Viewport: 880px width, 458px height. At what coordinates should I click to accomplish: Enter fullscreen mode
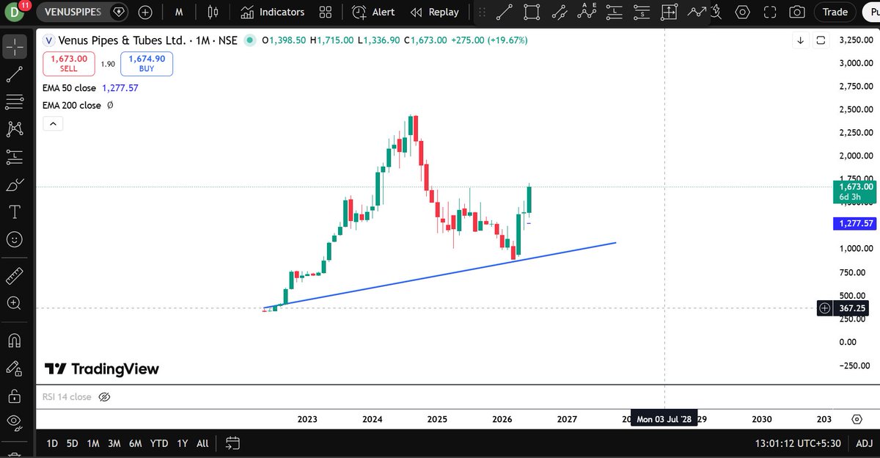(770, 12)
